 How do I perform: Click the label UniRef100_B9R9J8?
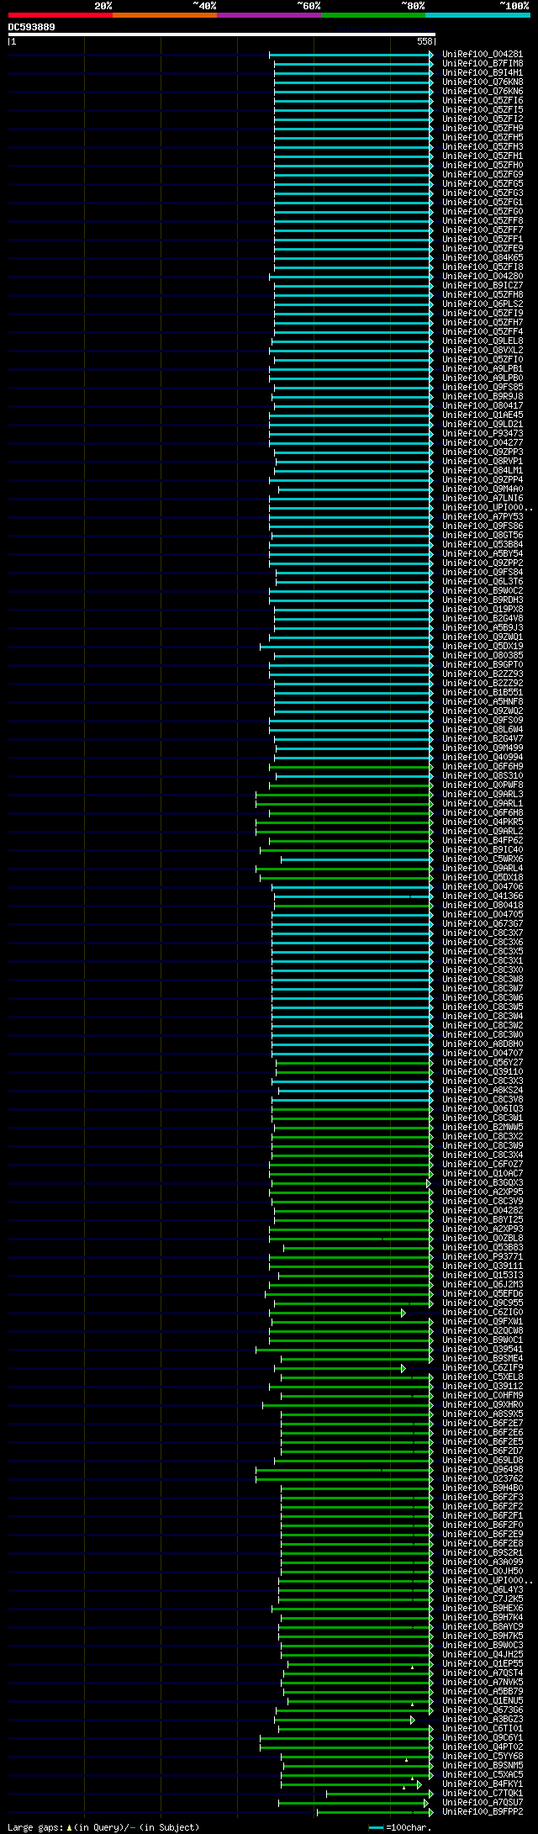click(x=483, y=397)
